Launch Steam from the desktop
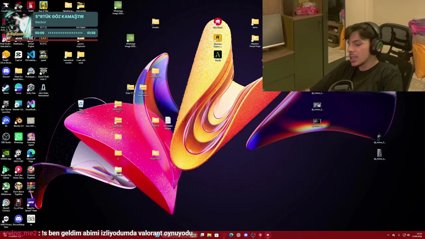The width and height of the screenshot is (425, 239). (x=6, y=89)
